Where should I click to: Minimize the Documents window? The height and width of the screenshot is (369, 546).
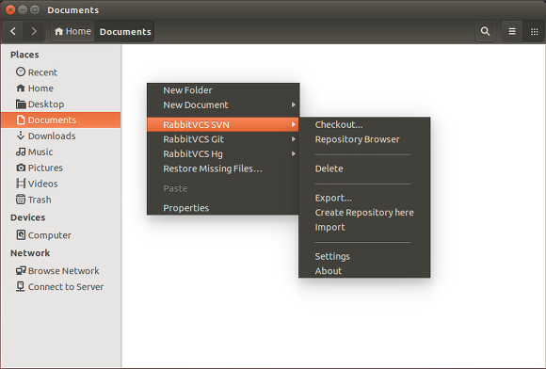click(x=23, y=9)
